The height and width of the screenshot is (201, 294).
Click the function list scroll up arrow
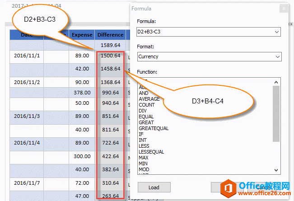point(276,82)
